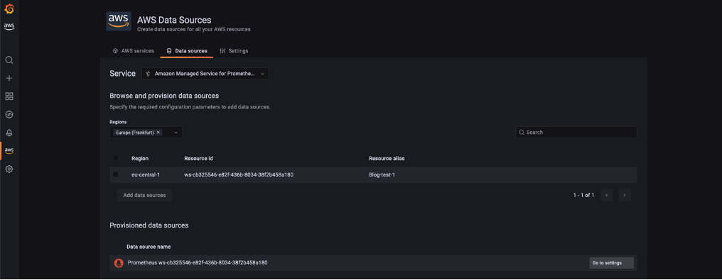Open the Explore compass icon
This screenshot has width=722, height=280.
pyautogui.click(x=9, y=114)
